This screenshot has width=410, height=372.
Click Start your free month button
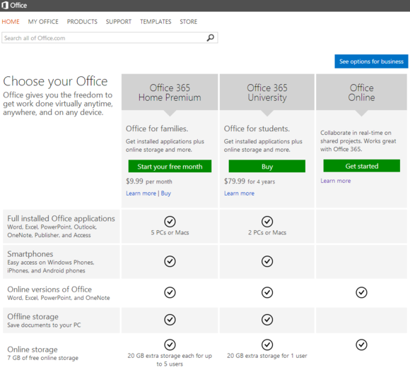pyautogui.click(x=170, y=167)
